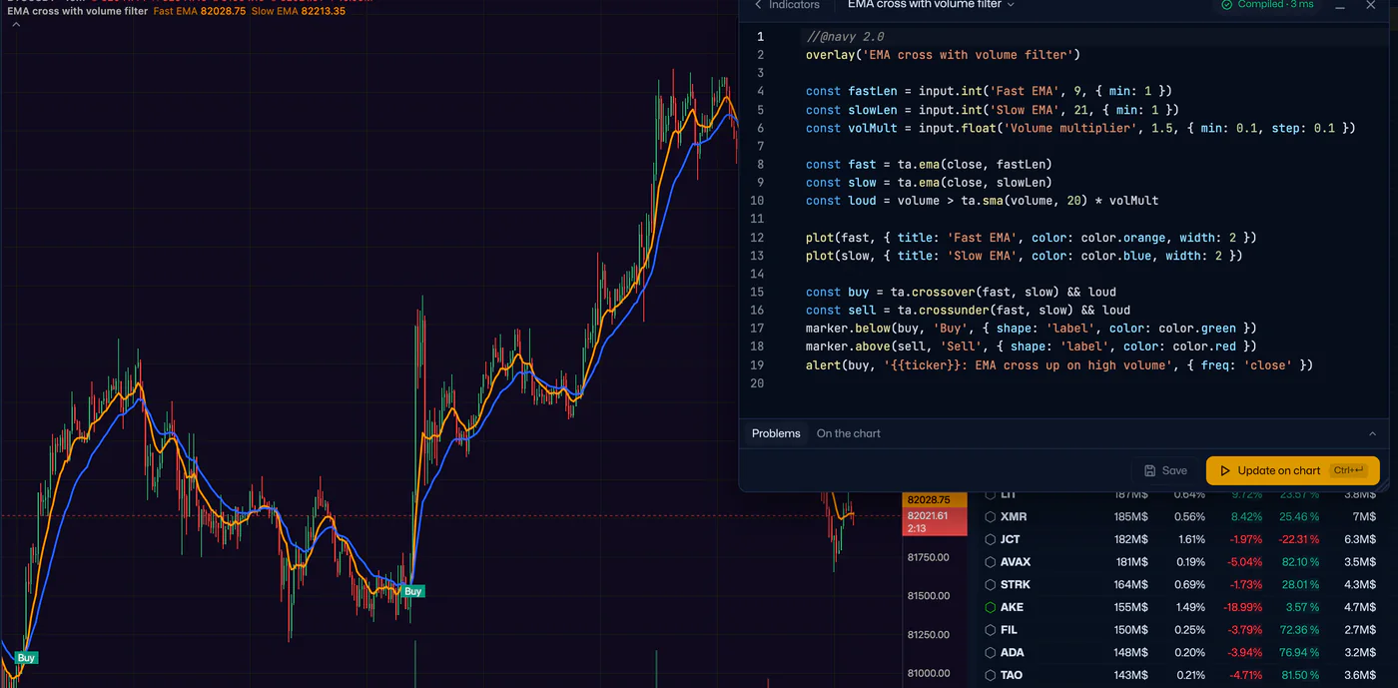Select the FIL ticker name
The image size is (1398, 688).
[x=1009, y=630]
